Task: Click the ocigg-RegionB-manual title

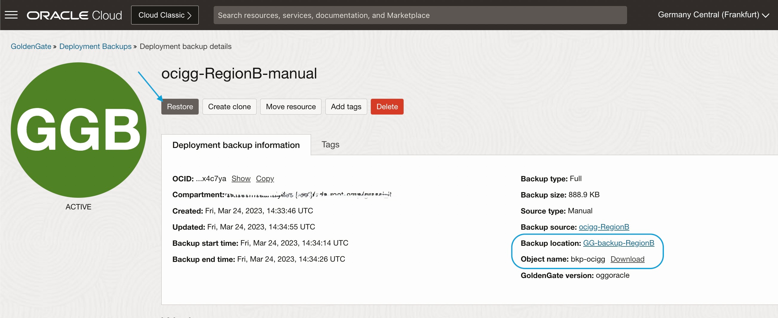Action: 239,73
